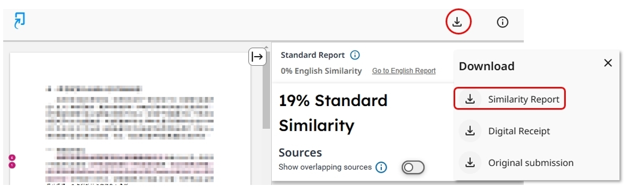Screen dimensions: 628x195
Task: Follow the Go to English Report link
Action: click(404, 71)
